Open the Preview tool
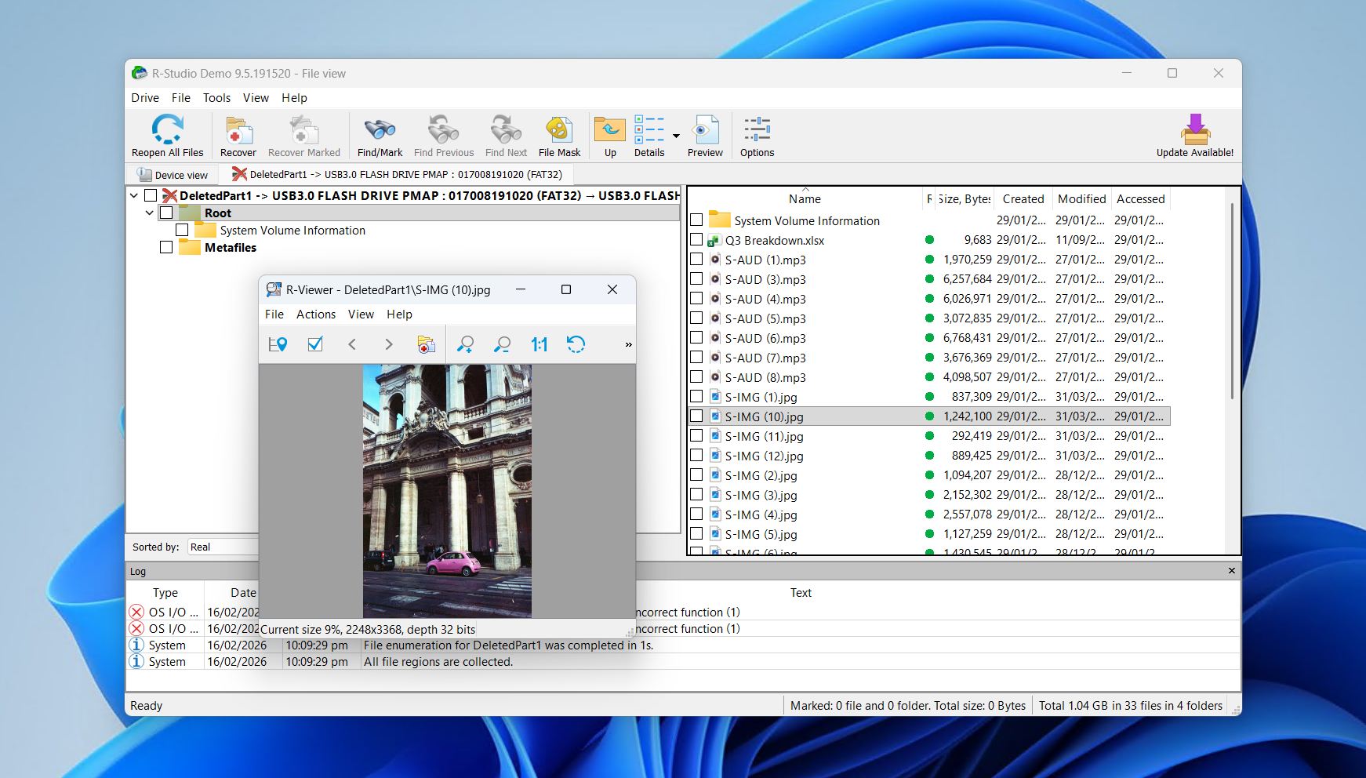The width and height of the screenshot is (1366, 778). point(704,135)
